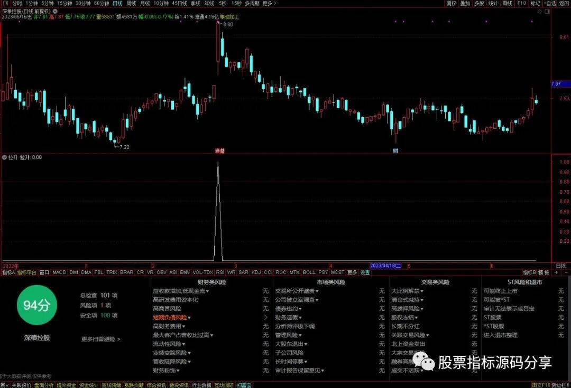Click the panel layout icon before 分时
The height and width of the screenshot is (388, 571).
point(5,3)
